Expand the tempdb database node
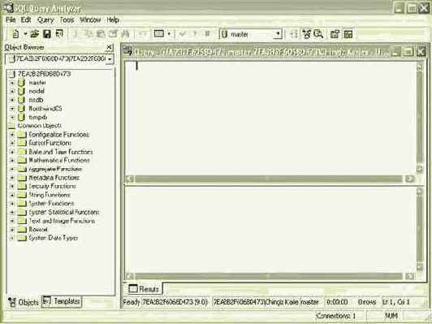Screen dimensions: 432x324 coord(12,117)
